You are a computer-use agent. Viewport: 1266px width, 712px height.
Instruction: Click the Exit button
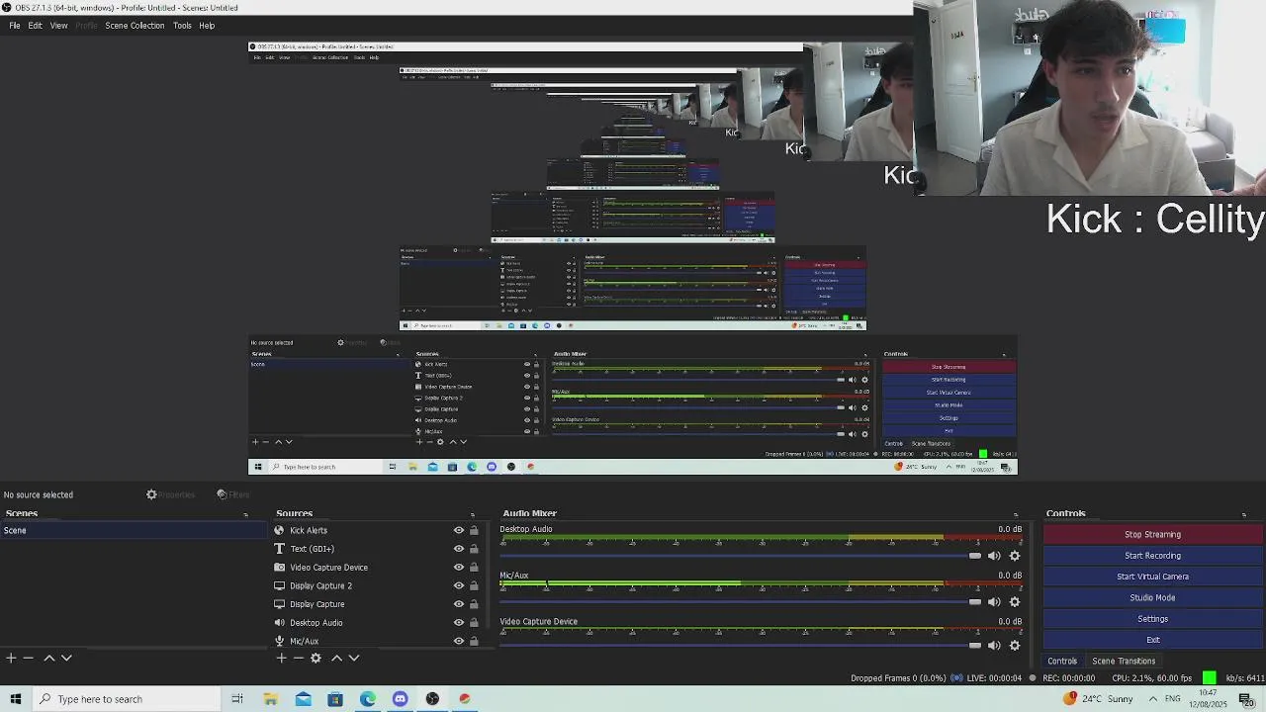1152,640
